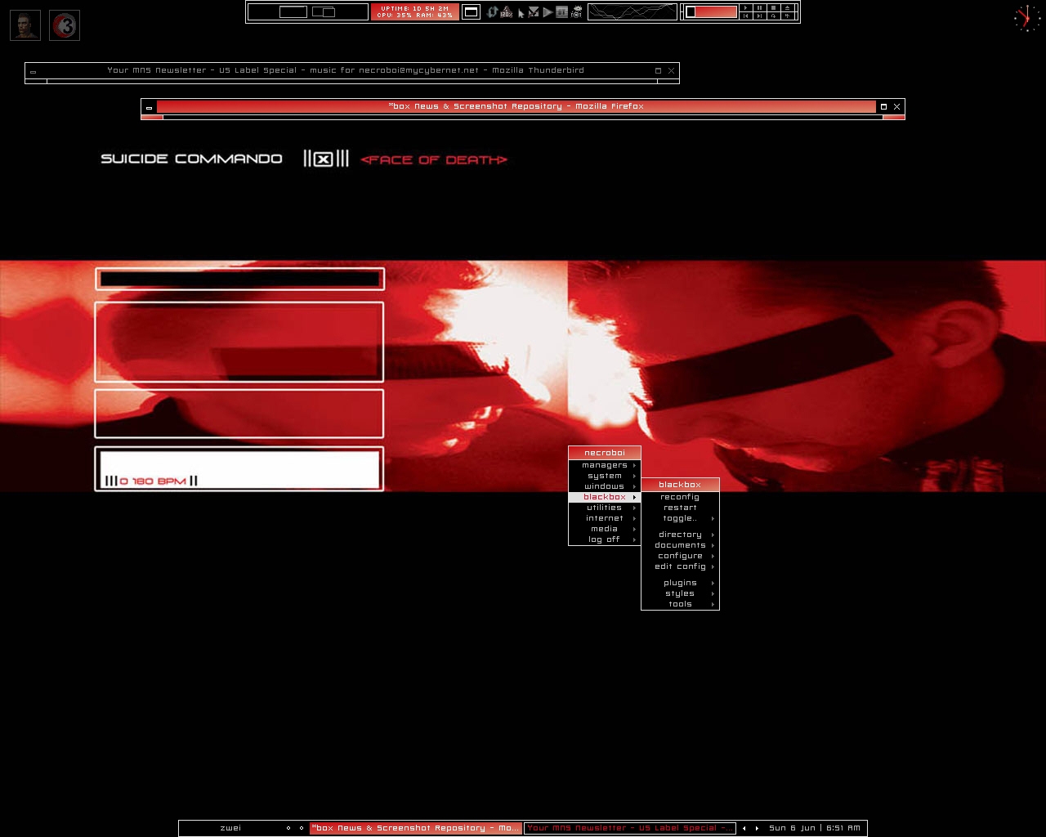Select the highlighted blackbox menu entry
This screenshot has height=837, width=1046.
(605, 497)
